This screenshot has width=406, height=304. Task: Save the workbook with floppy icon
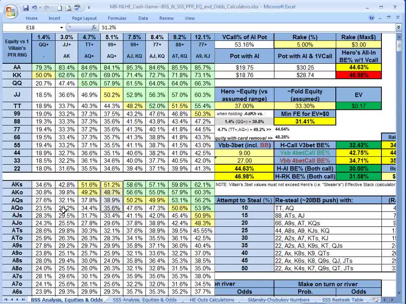coord(26,8)
